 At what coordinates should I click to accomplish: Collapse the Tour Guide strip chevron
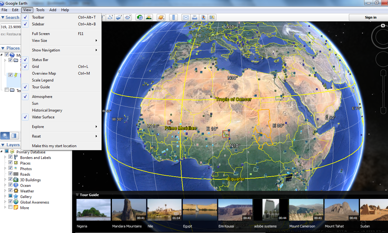[77, 195]
